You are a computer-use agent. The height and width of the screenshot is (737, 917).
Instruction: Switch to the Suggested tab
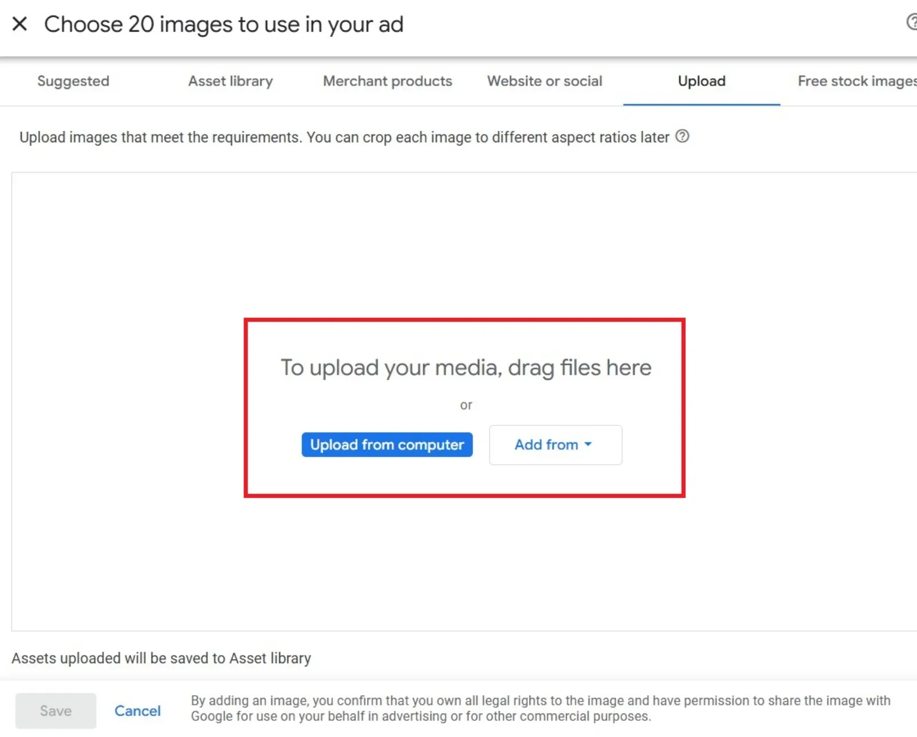coord(73,81)
